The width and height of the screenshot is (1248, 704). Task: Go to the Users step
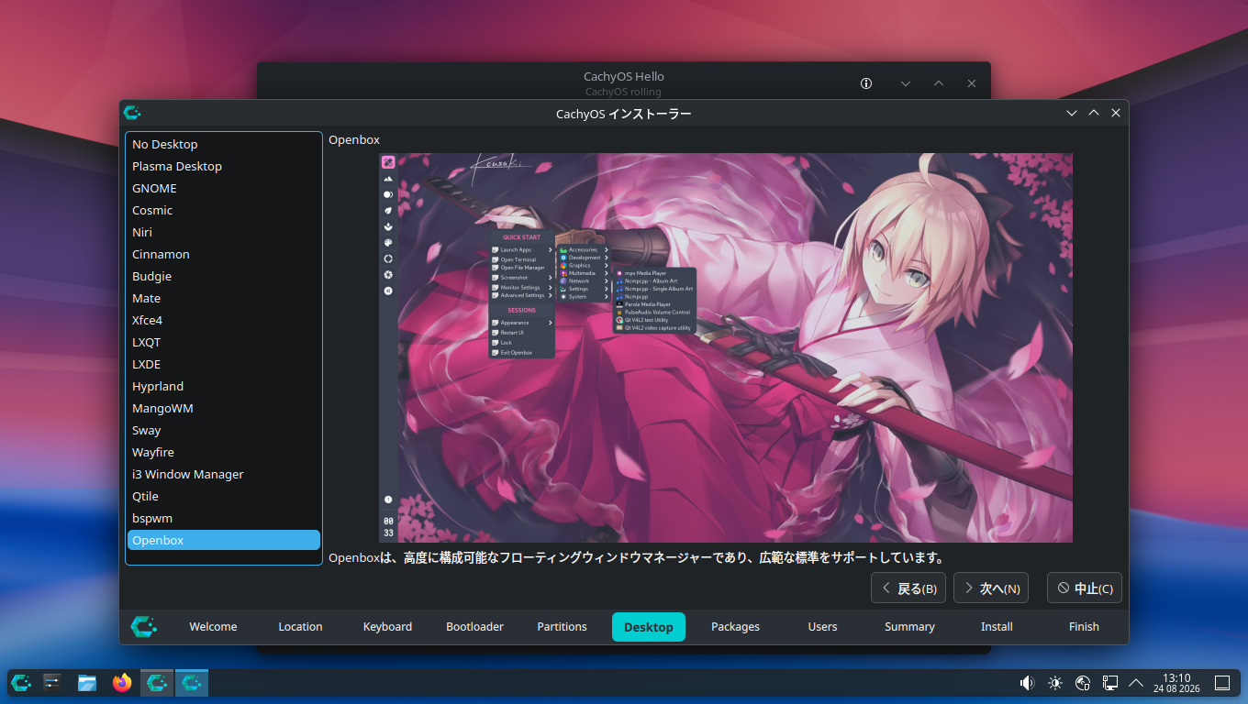coord(822,627)
